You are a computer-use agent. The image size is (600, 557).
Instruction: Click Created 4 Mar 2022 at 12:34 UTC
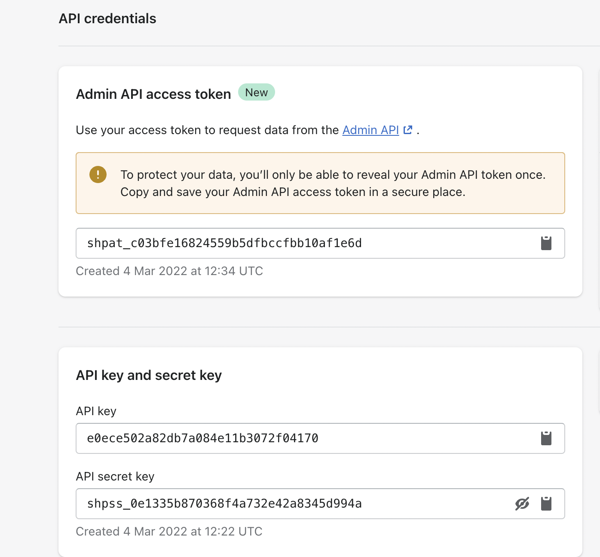(169, 271)
